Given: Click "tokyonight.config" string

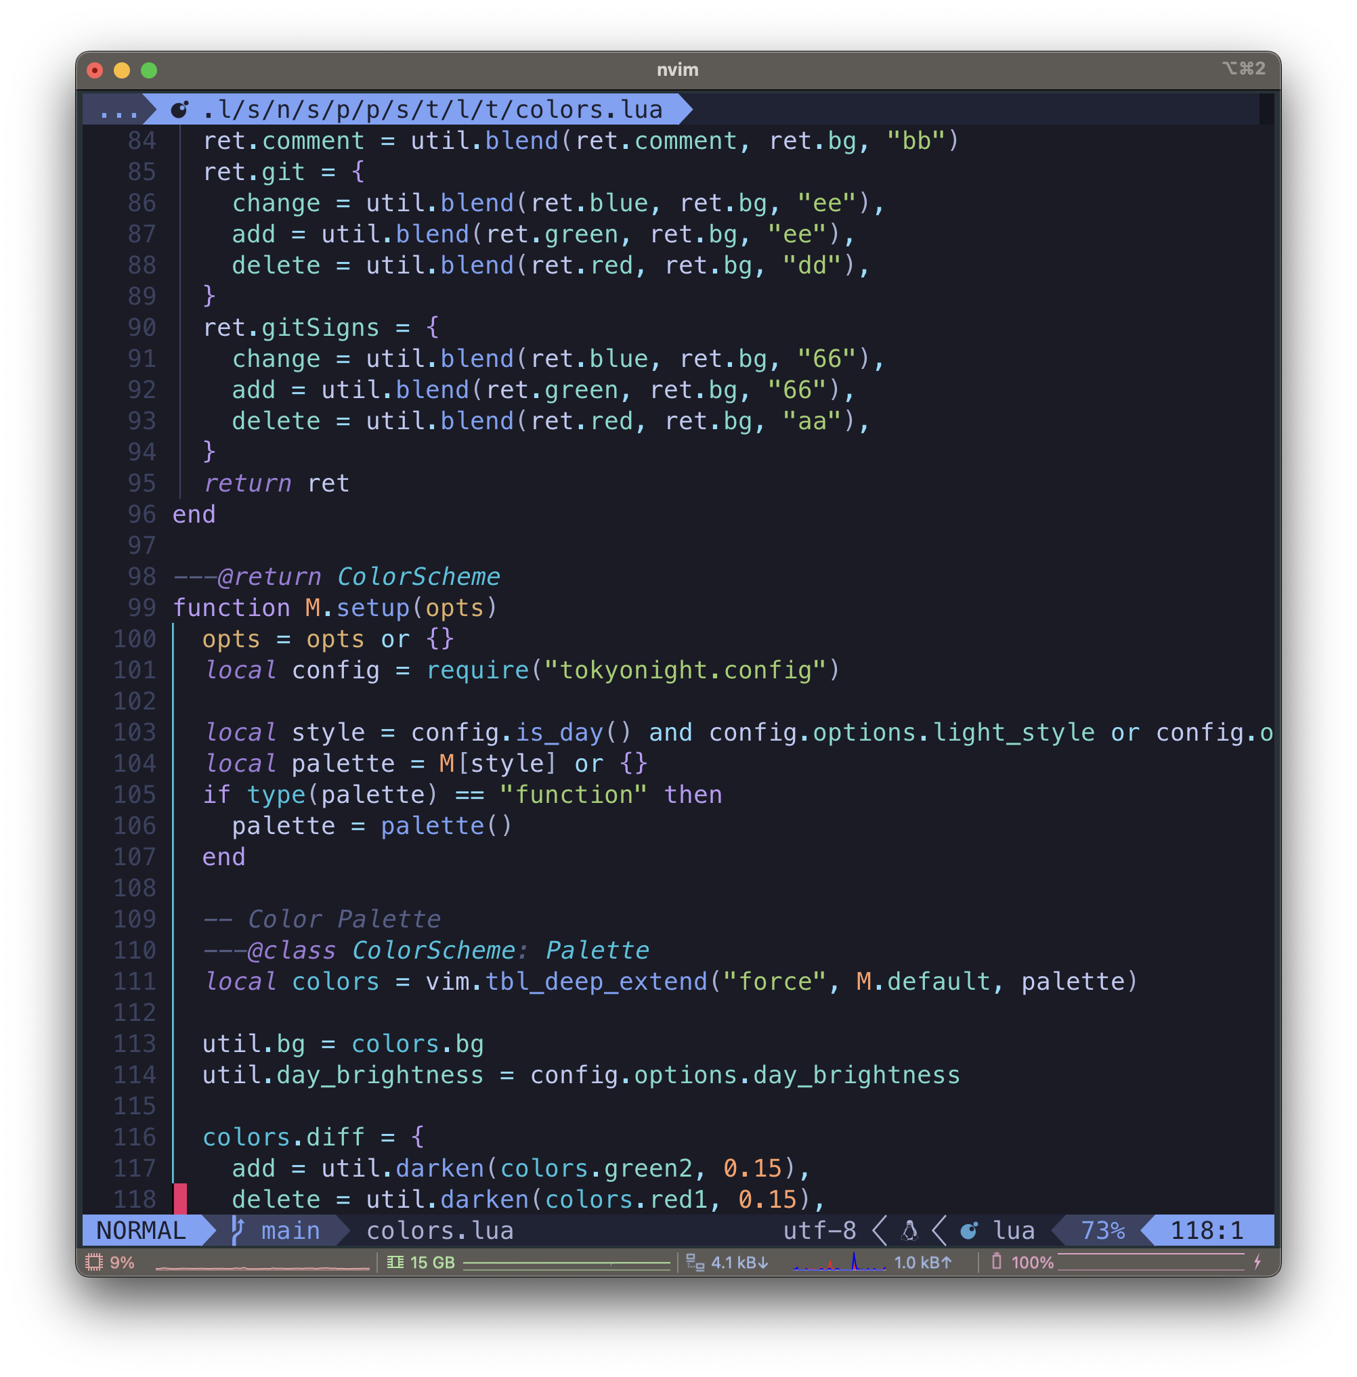Looking at the screenshot, I should [x=685, y=670].
